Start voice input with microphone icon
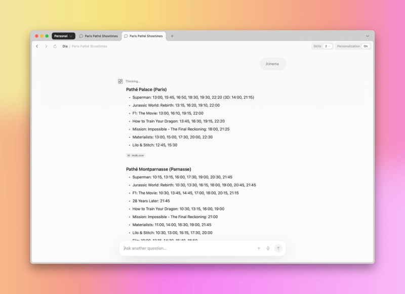The height and width of the screenshot is (294, 405). click(x=268, y=248)
